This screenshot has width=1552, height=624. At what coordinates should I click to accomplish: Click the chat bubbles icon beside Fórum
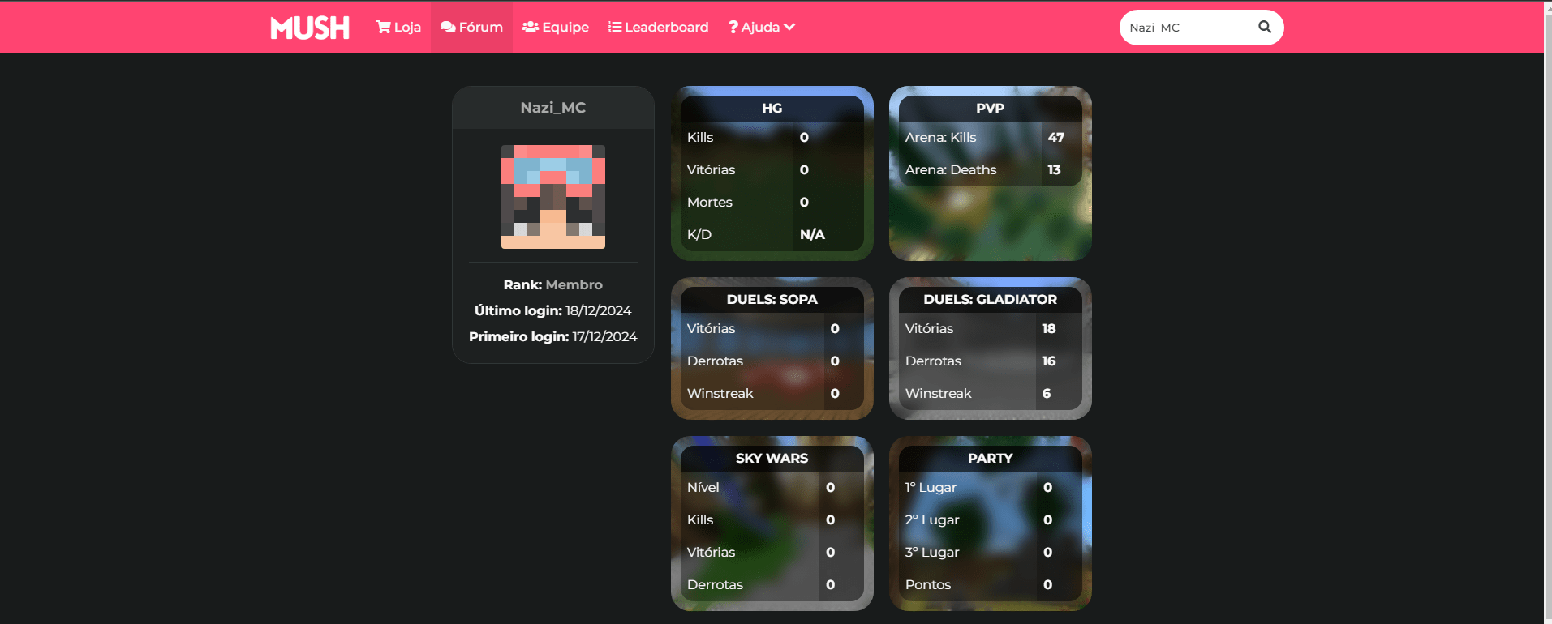pos(448,27)
